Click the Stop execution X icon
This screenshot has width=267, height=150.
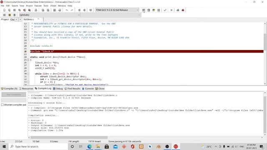pos(171,10)
